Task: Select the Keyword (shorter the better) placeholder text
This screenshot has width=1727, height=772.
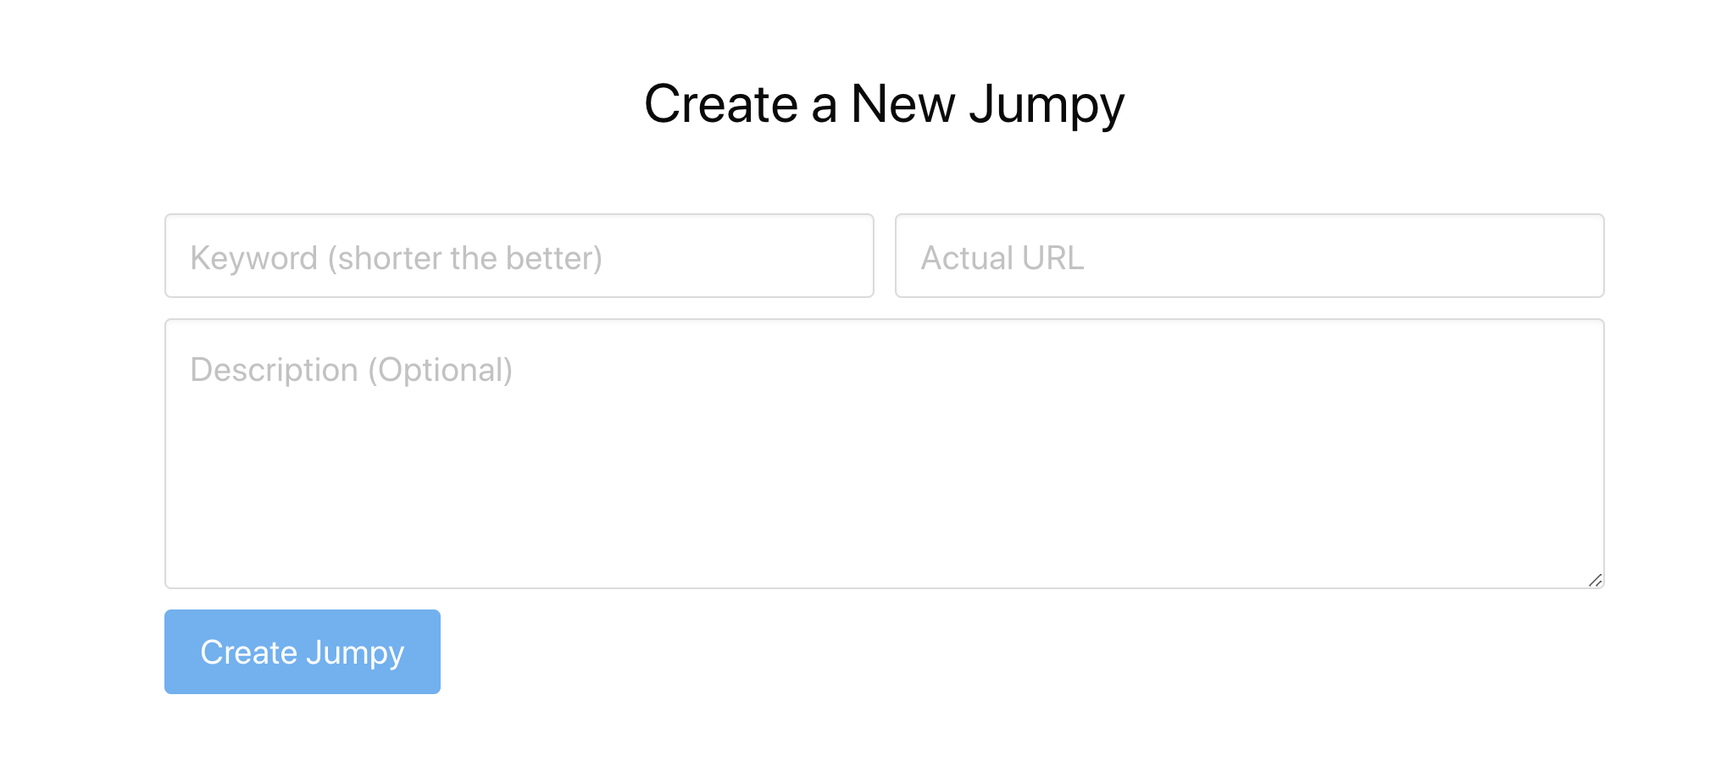Action: 397,257
